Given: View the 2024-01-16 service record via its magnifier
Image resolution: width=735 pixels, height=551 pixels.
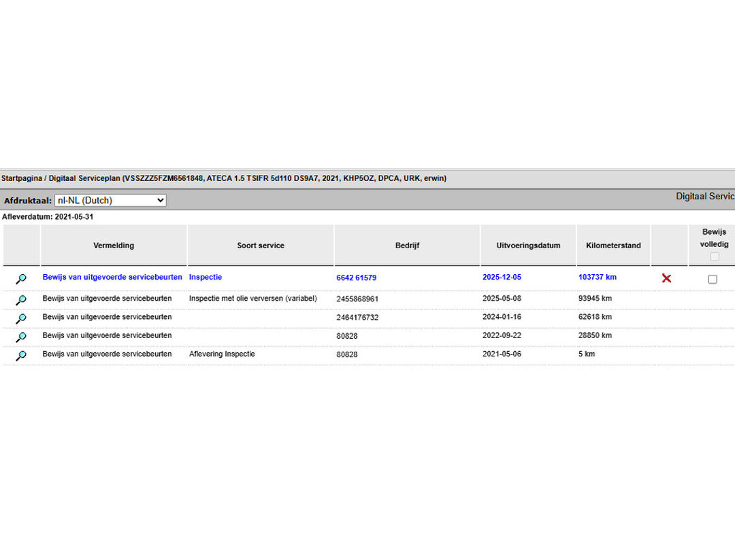Looking at the screenshot, I should pyautogui.click(x=21, y=318).
